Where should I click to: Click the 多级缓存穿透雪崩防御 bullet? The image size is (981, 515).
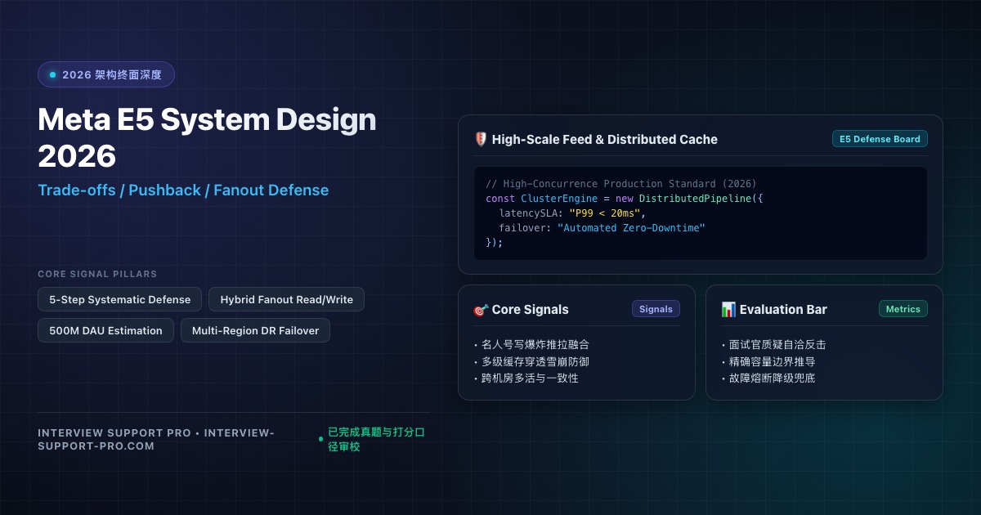[x=531, y=361]
